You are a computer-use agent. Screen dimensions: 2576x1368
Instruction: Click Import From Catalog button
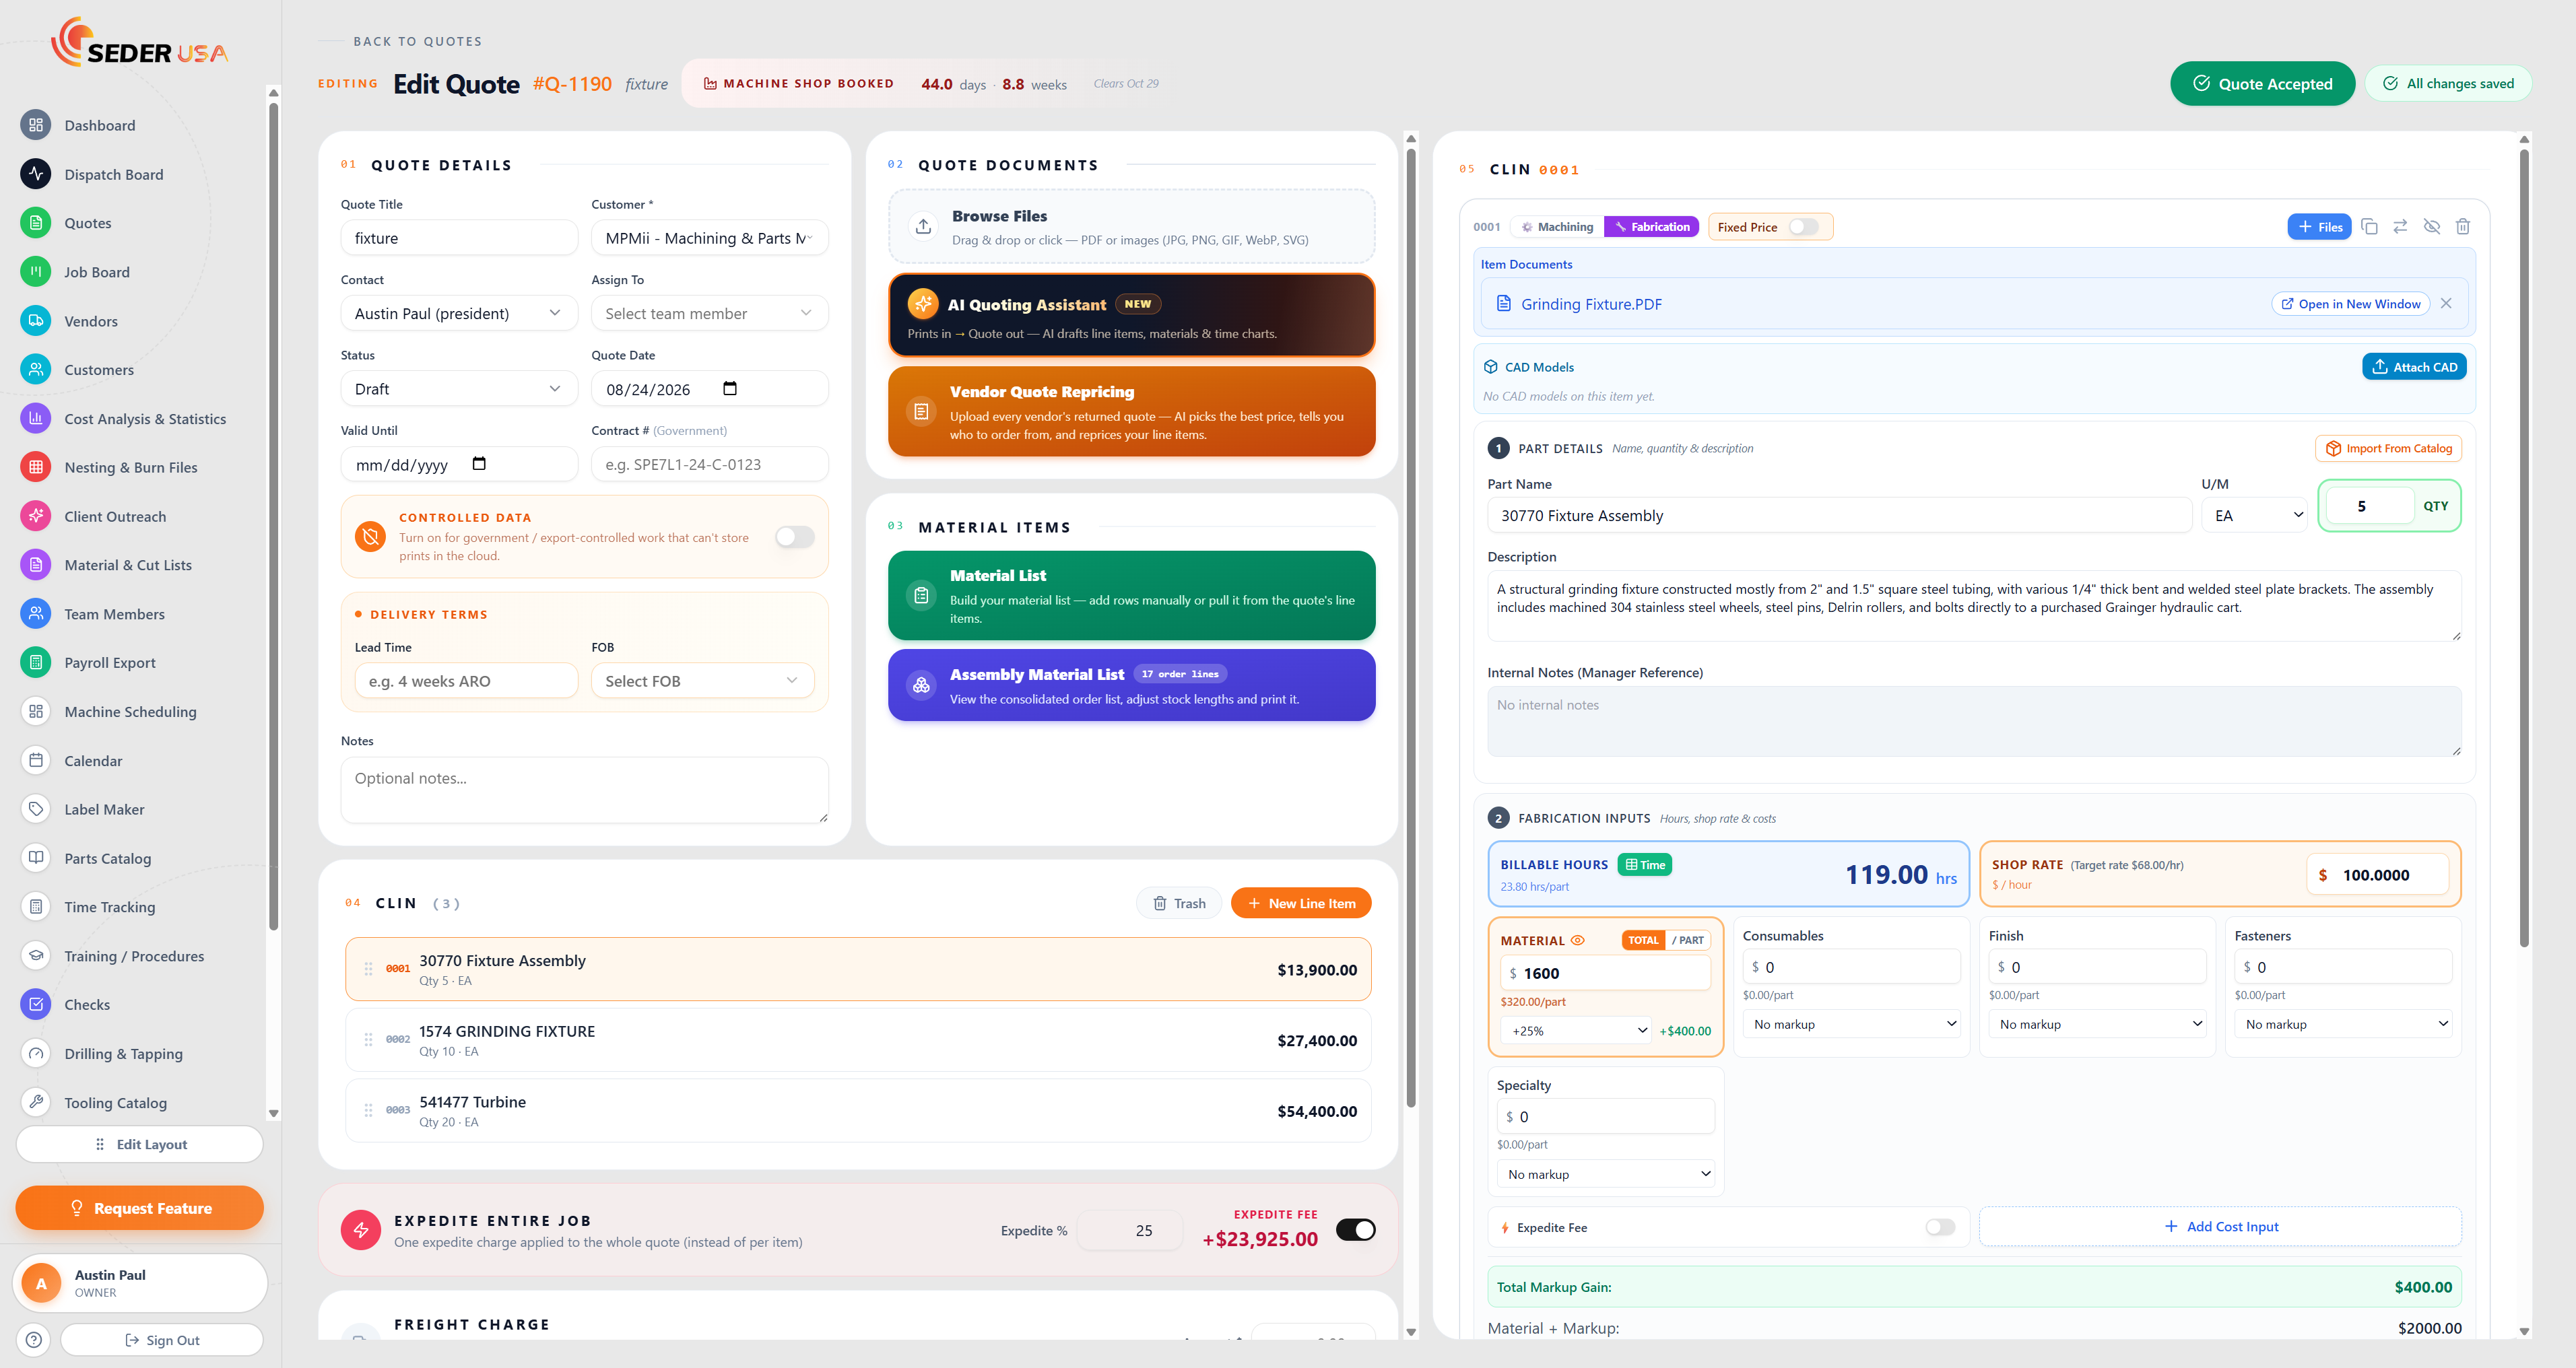coord(2388,448)
